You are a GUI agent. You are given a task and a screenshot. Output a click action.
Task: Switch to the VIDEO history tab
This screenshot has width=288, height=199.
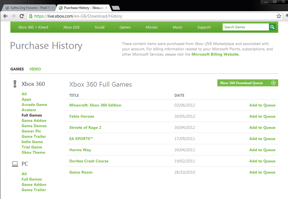point(35,69)
